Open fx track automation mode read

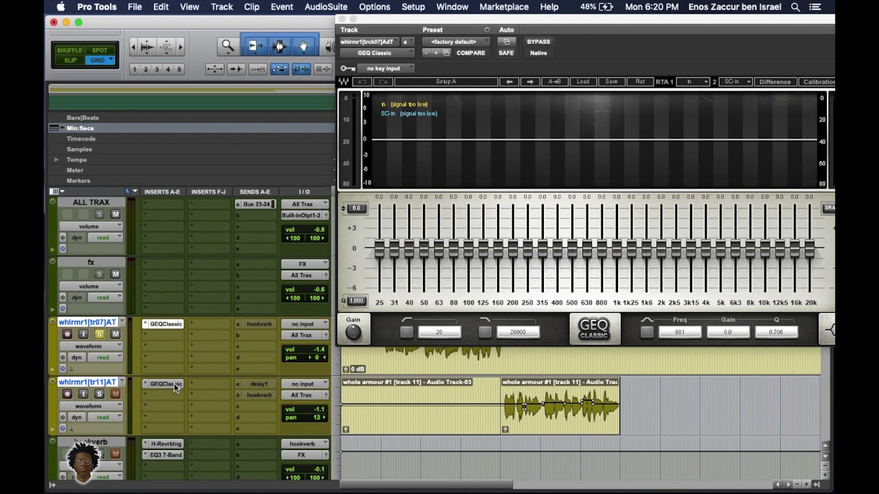pos(105,298)
